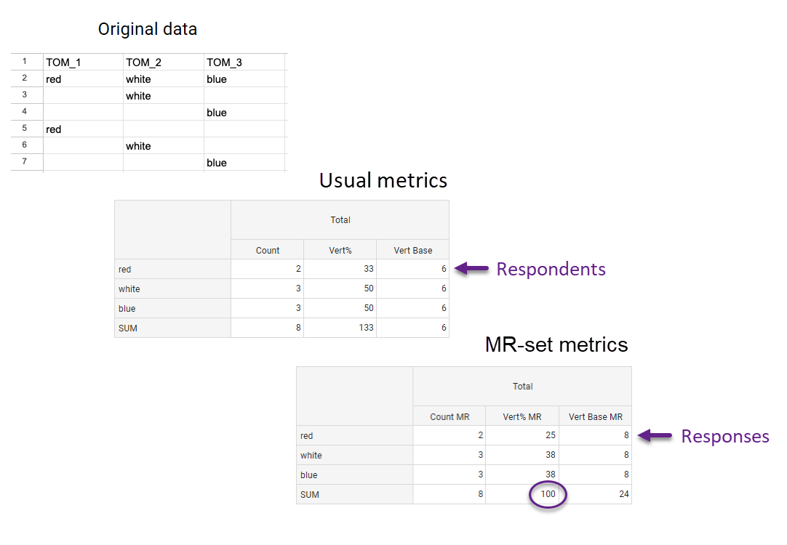Select the TOM_3 column header cell

click(224, 62)
